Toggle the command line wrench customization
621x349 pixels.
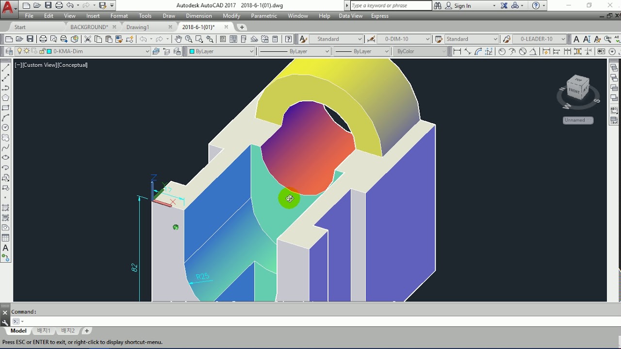point(5,322)
